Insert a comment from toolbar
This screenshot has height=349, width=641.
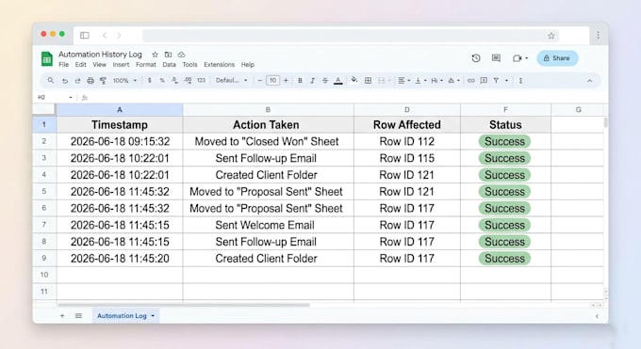(x=484, y=81)
